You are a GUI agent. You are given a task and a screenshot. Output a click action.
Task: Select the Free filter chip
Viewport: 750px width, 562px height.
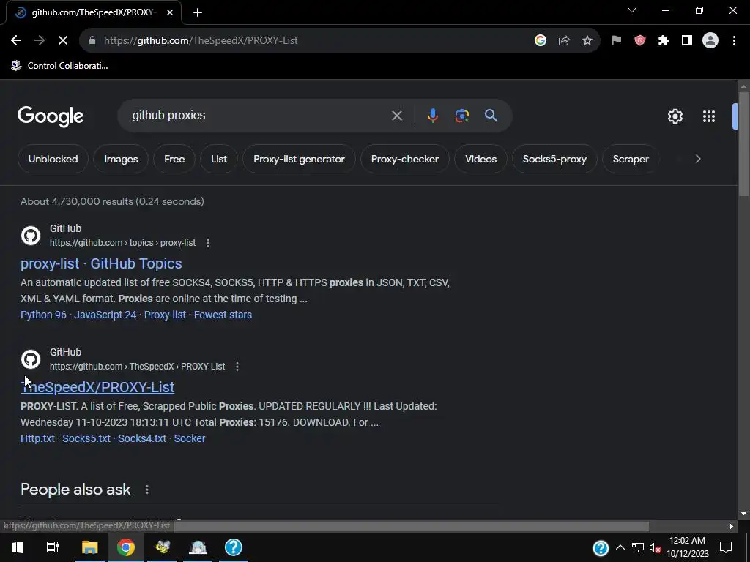pyautogui.click(x=174, y=159)
